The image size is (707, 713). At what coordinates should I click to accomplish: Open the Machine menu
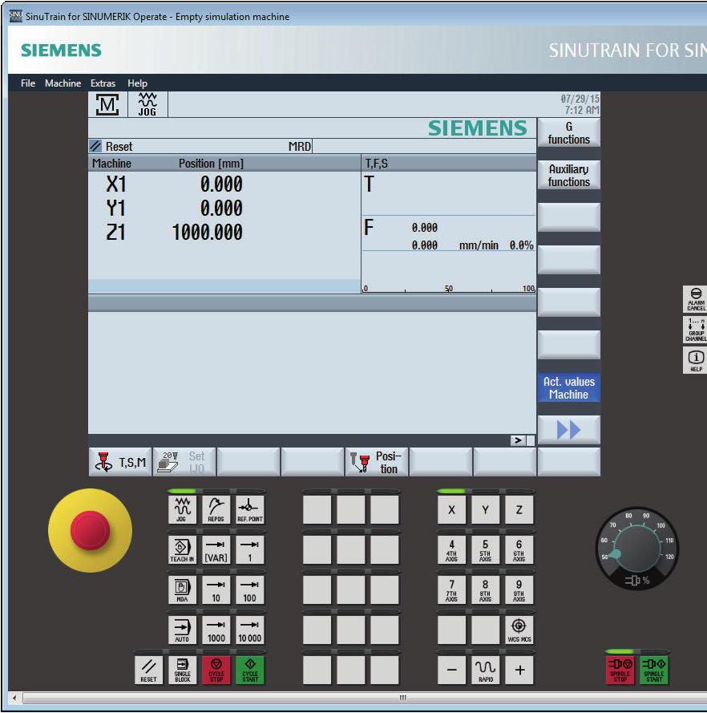(63, 83)
